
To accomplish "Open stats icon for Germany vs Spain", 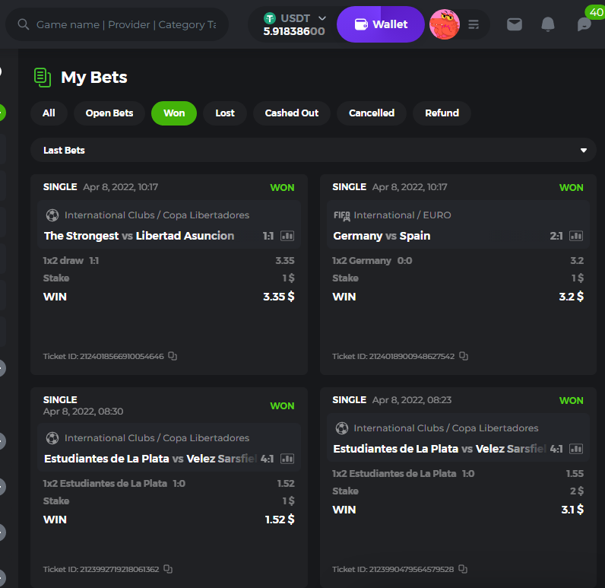I will point(576,236).
